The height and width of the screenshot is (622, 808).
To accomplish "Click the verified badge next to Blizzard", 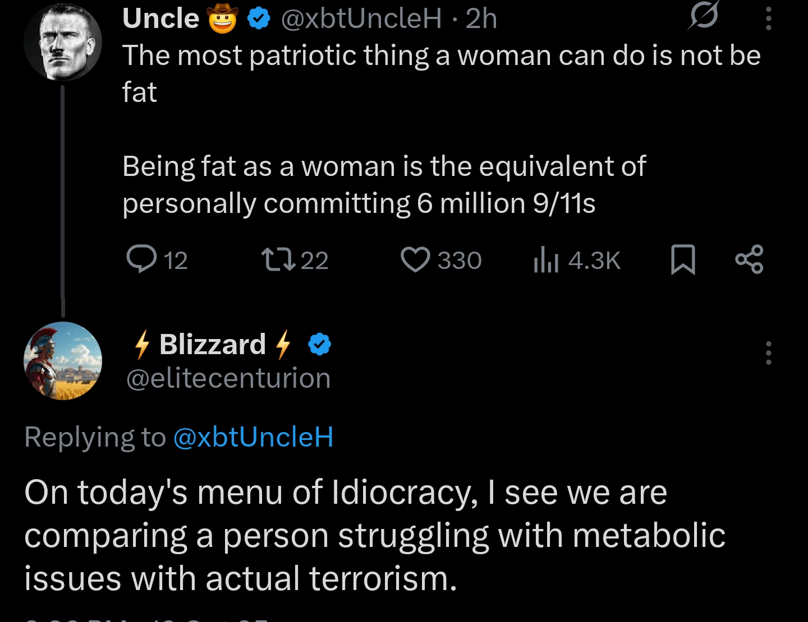I will coord(320,344).
